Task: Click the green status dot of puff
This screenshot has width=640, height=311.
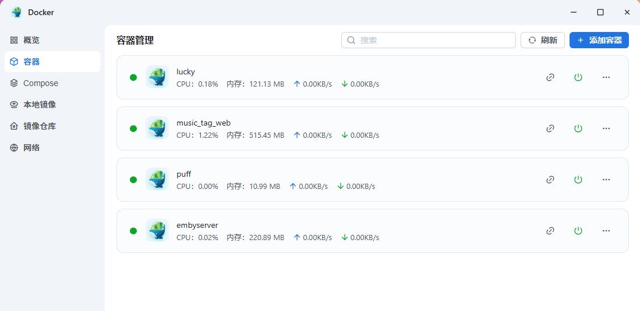Action: pos(133,180)
